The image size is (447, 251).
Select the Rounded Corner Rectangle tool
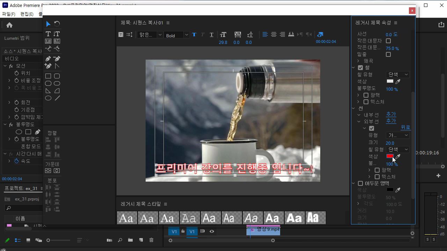[57, 76]
